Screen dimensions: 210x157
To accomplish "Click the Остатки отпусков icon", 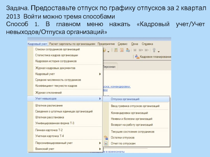I will tap(106, 137).
